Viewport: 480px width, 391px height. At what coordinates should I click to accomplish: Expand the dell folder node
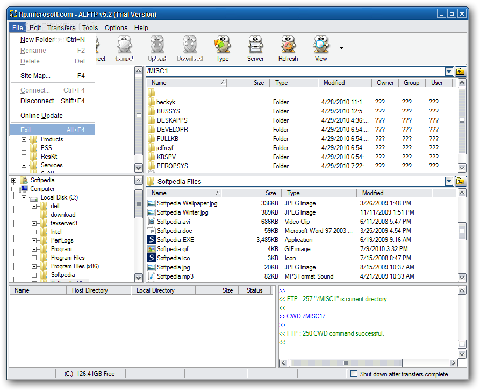pos(34,206)
